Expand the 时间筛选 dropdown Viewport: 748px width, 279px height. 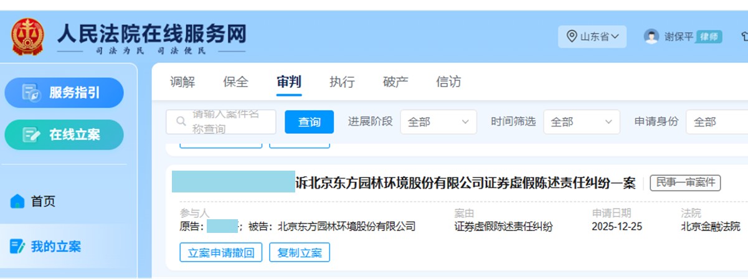[x=582, y=122]
